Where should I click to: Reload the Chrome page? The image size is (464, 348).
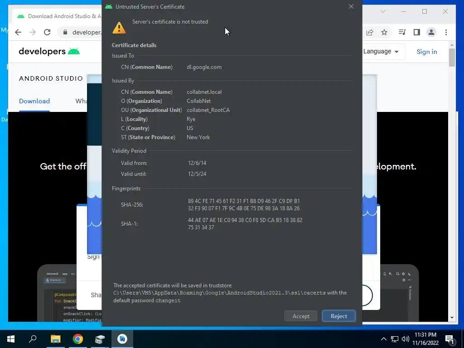pyautogui.click(x=47, y=32)
